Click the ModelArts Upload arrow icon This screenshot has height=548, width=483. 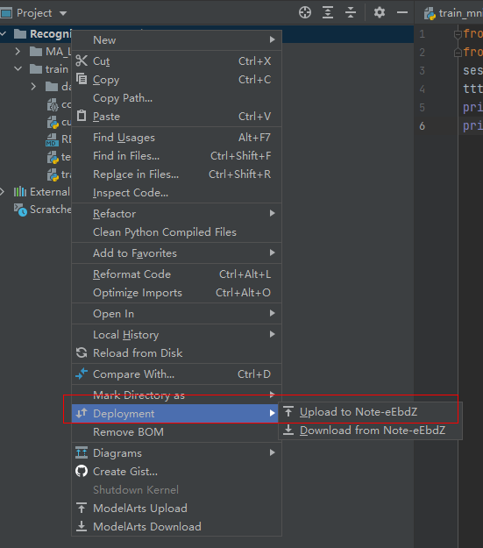(82, 508)
